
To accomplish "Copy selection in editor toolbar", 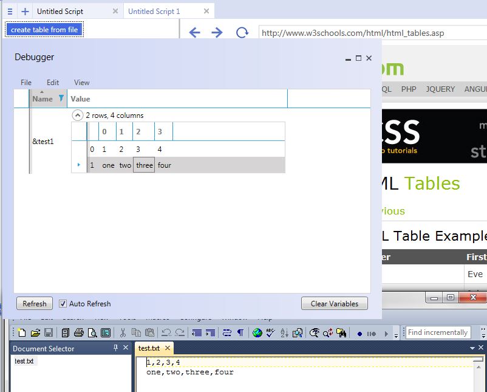I will (x=136, y=333).
